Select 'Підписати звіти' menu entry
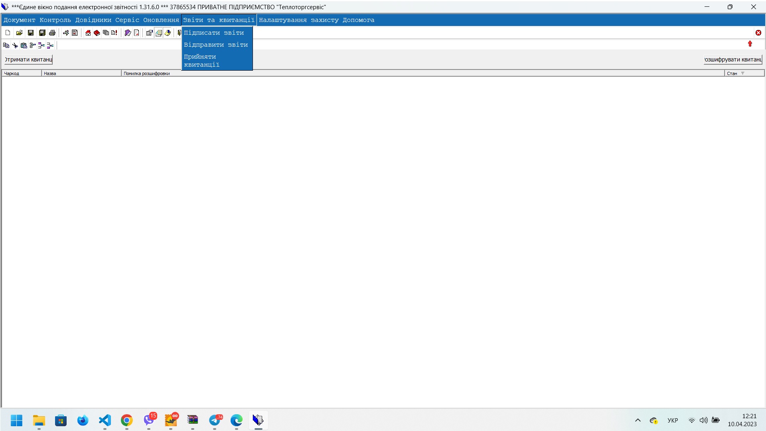Image resolution: width=766 pixels, height=431 pixels. tap(214, 33)
